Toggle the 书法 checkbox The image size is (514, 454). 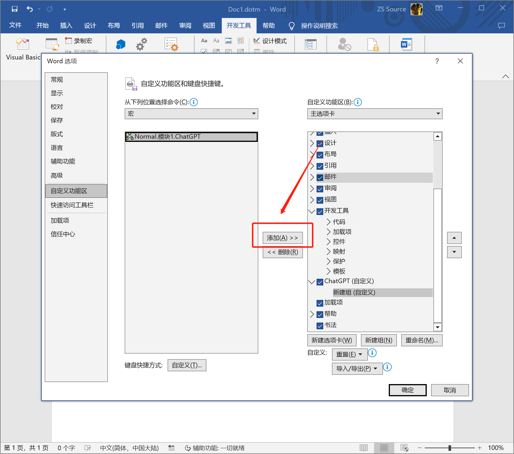coord(320,325)
